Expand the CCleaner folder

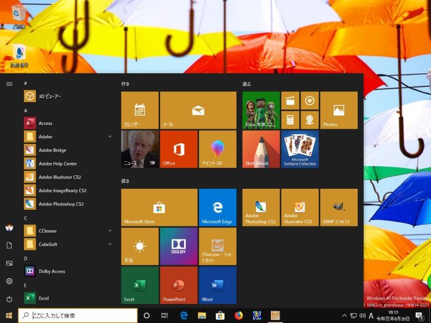[110, 231]
